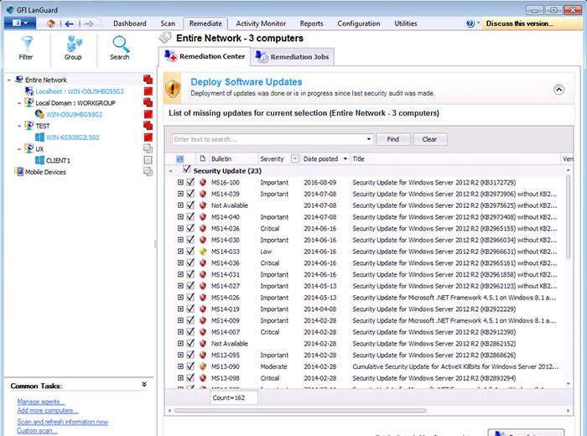
Task: Open the Group computers tool
Action: click(73, 48)
